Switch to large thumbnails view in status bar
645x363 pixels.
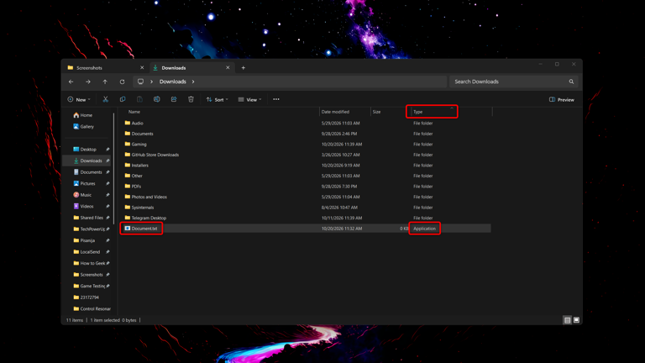[x=576, y=320]
